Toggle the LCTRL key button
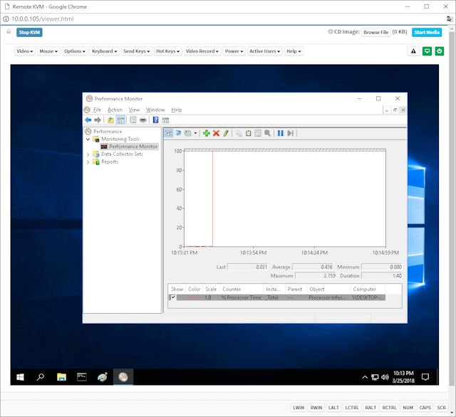Image resolution: width=456 pixels, height=417 pixels. (352, 408)
